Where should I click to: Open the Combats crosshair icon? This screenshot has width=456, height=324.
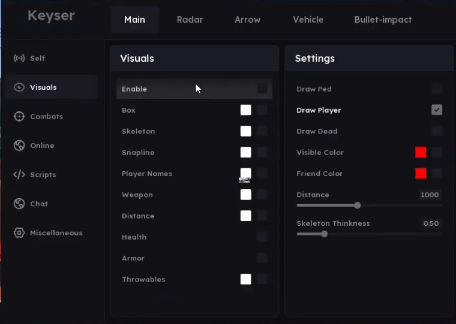(x=19, y=116)
